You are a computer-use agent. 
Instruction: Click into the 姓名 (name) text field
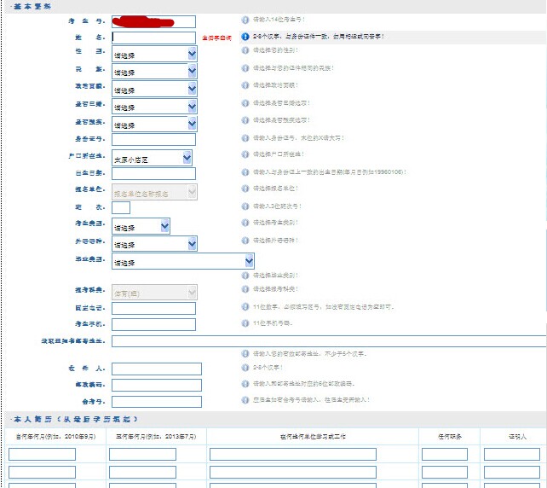click(153, 38)
